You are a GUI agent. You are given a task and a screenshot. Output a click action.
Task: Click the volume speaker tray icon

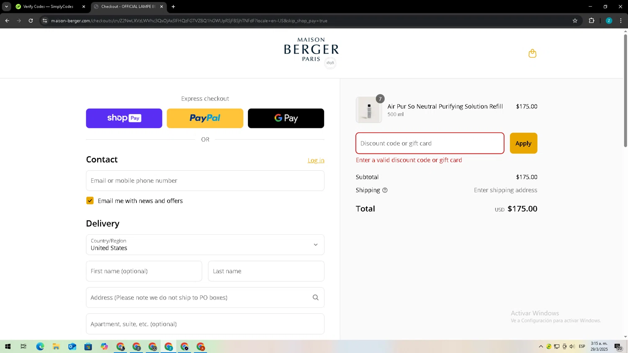click(x=572, y=346)
